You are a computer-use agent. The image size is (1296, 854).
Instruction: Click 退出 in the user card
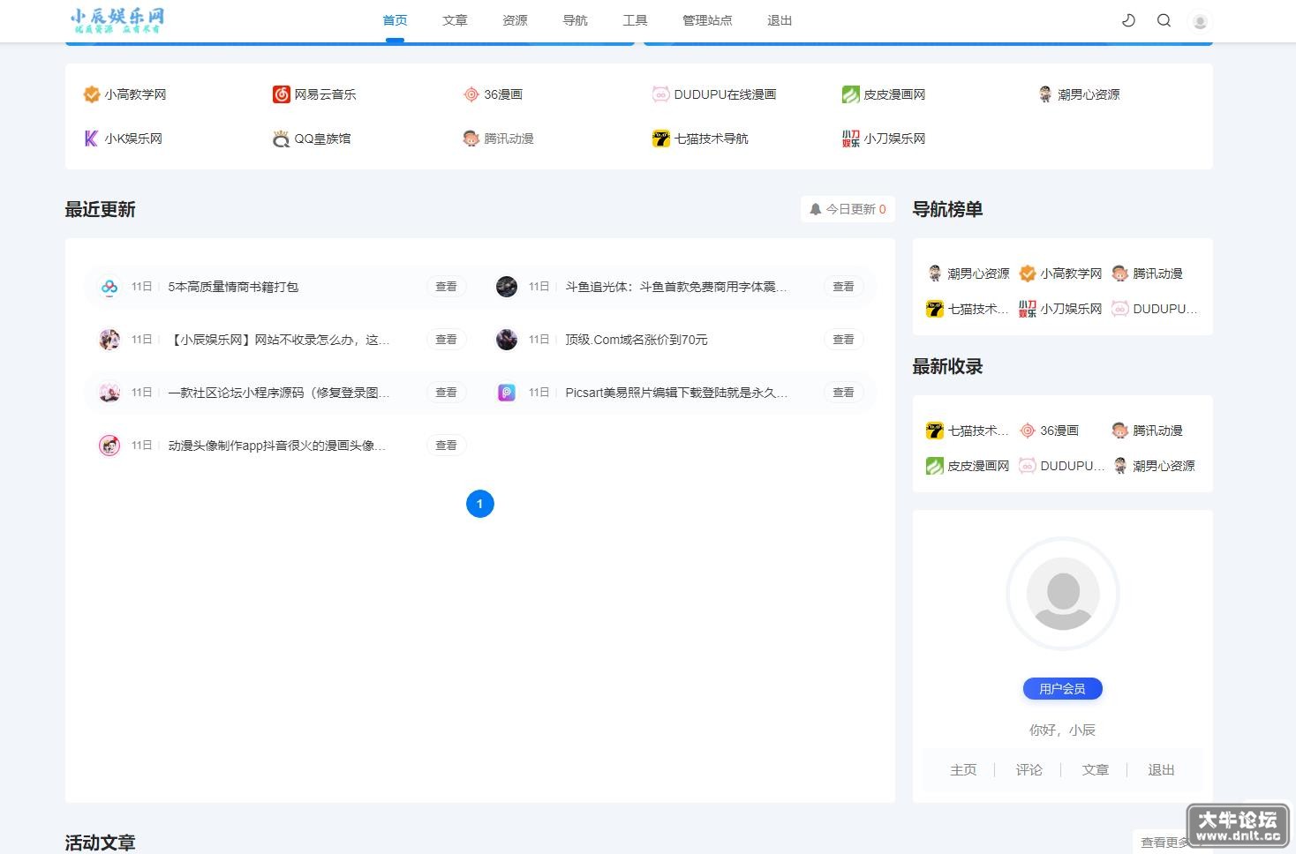click(1161, 770)
